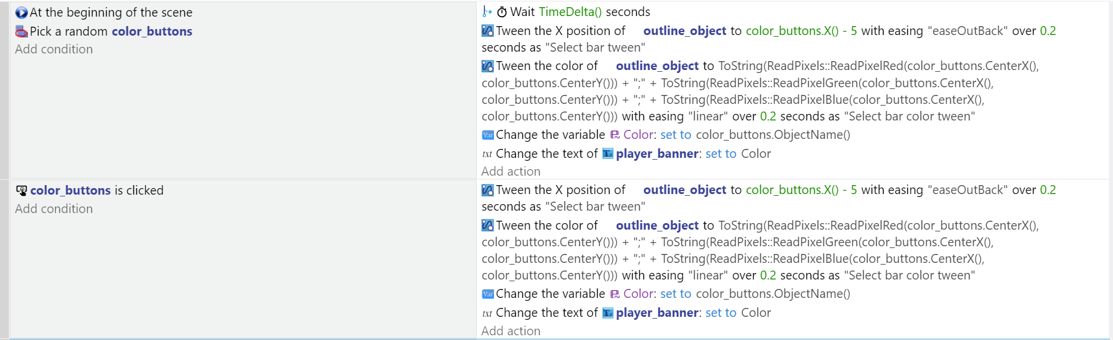Add condition to the color_buttons clicked event
The image size is (1113, 340).
coord(54,209)
